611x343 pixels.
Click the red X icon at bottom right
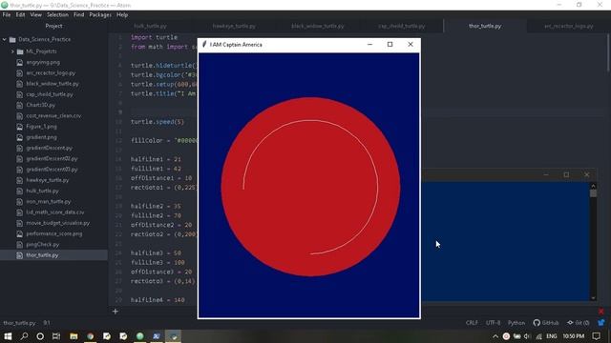coord(601,312)
